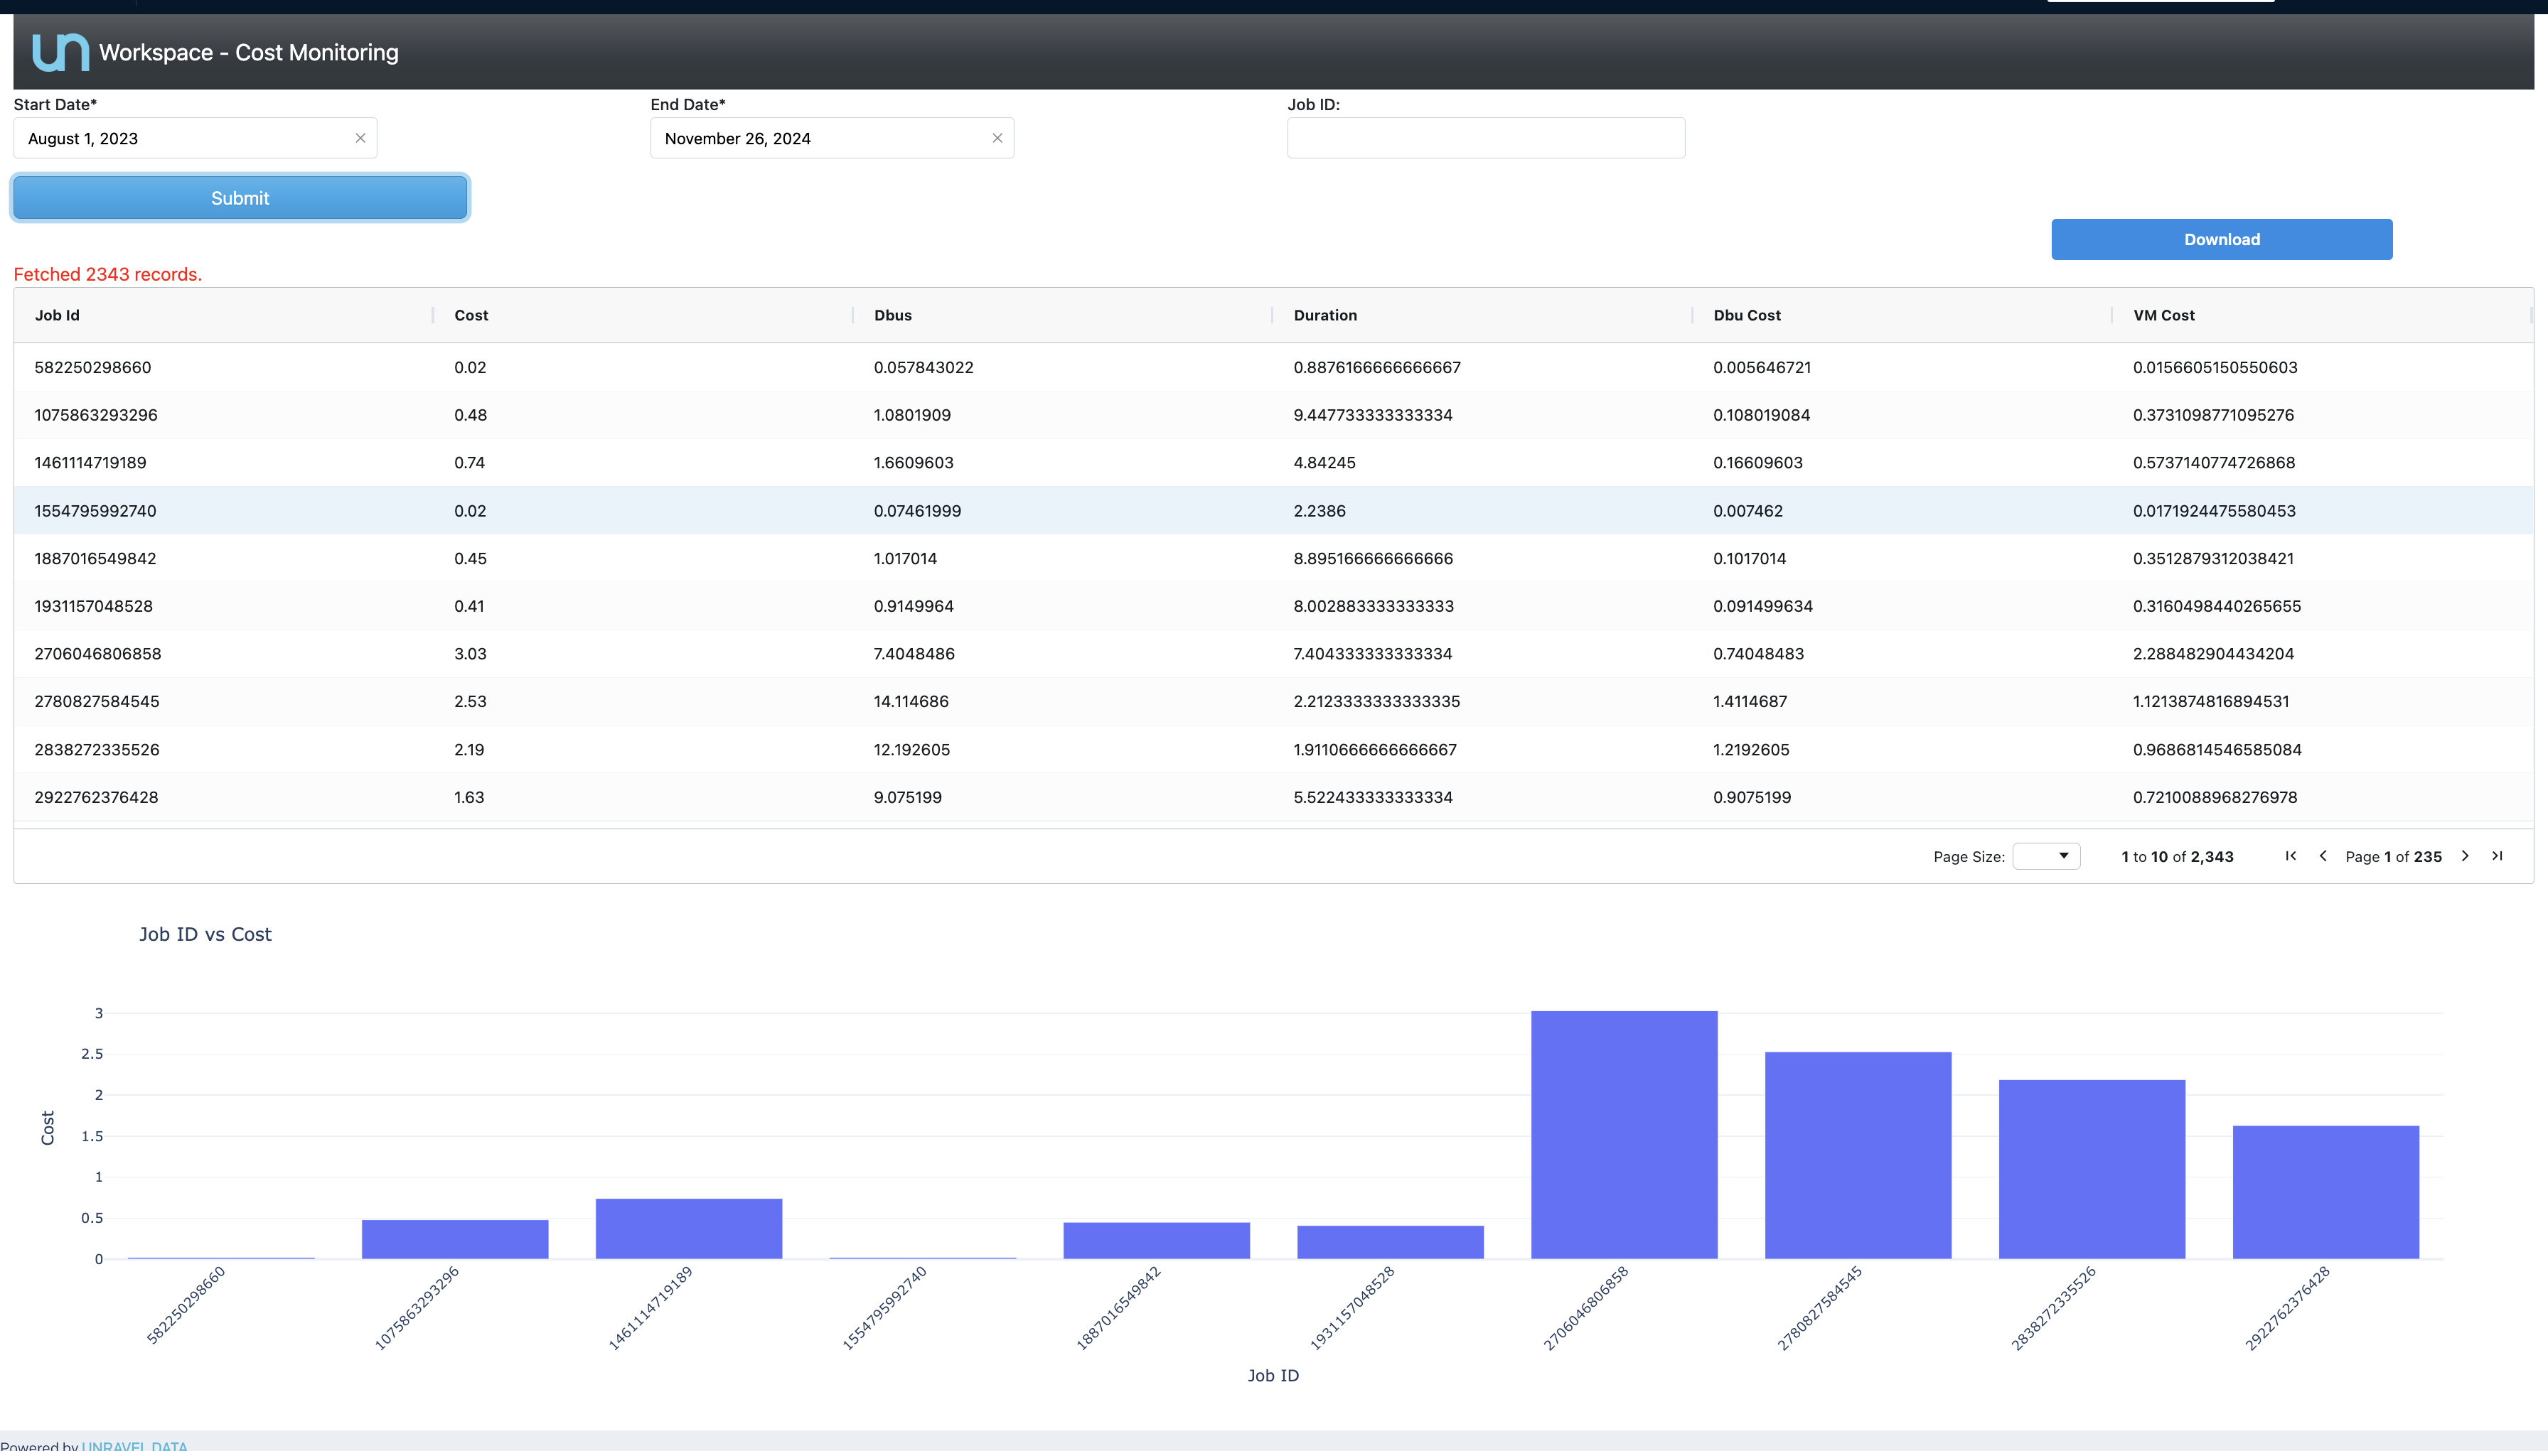The image size is (2548, 1451).
Task: Sort the table by the Duration column header
Action: pyautogui.click(x=1325, y=315)
